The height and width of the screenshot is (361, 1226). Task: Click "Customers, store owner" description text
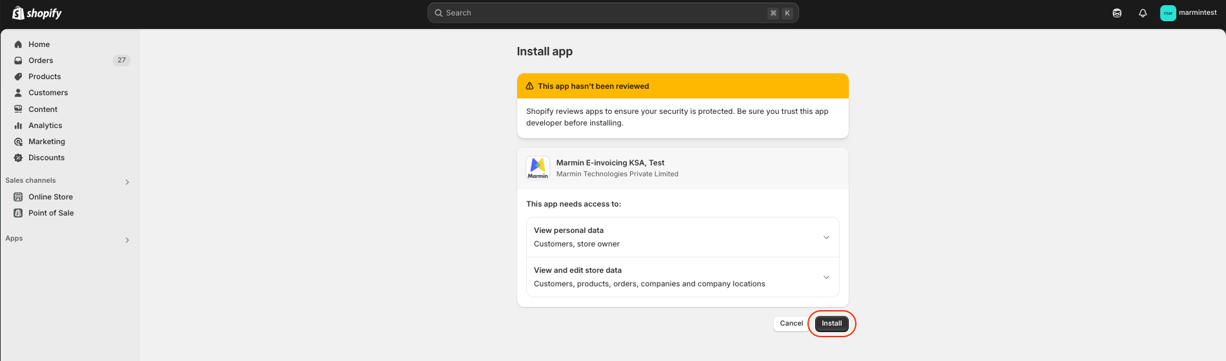coord(577,244)
